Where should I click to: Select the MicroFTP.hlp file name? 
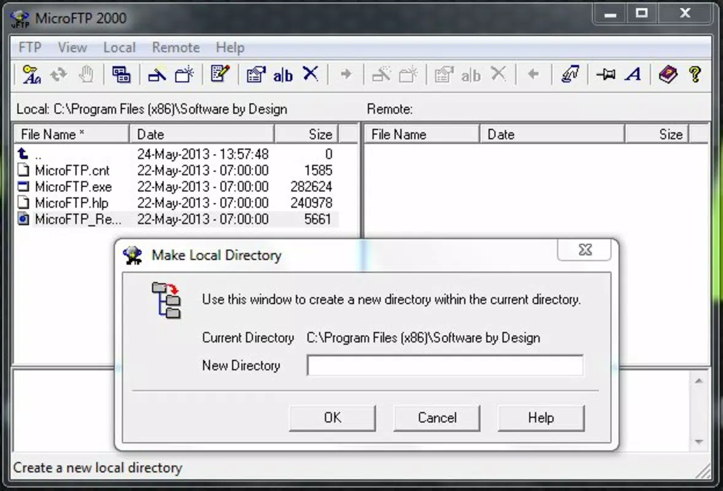[71, 203]
